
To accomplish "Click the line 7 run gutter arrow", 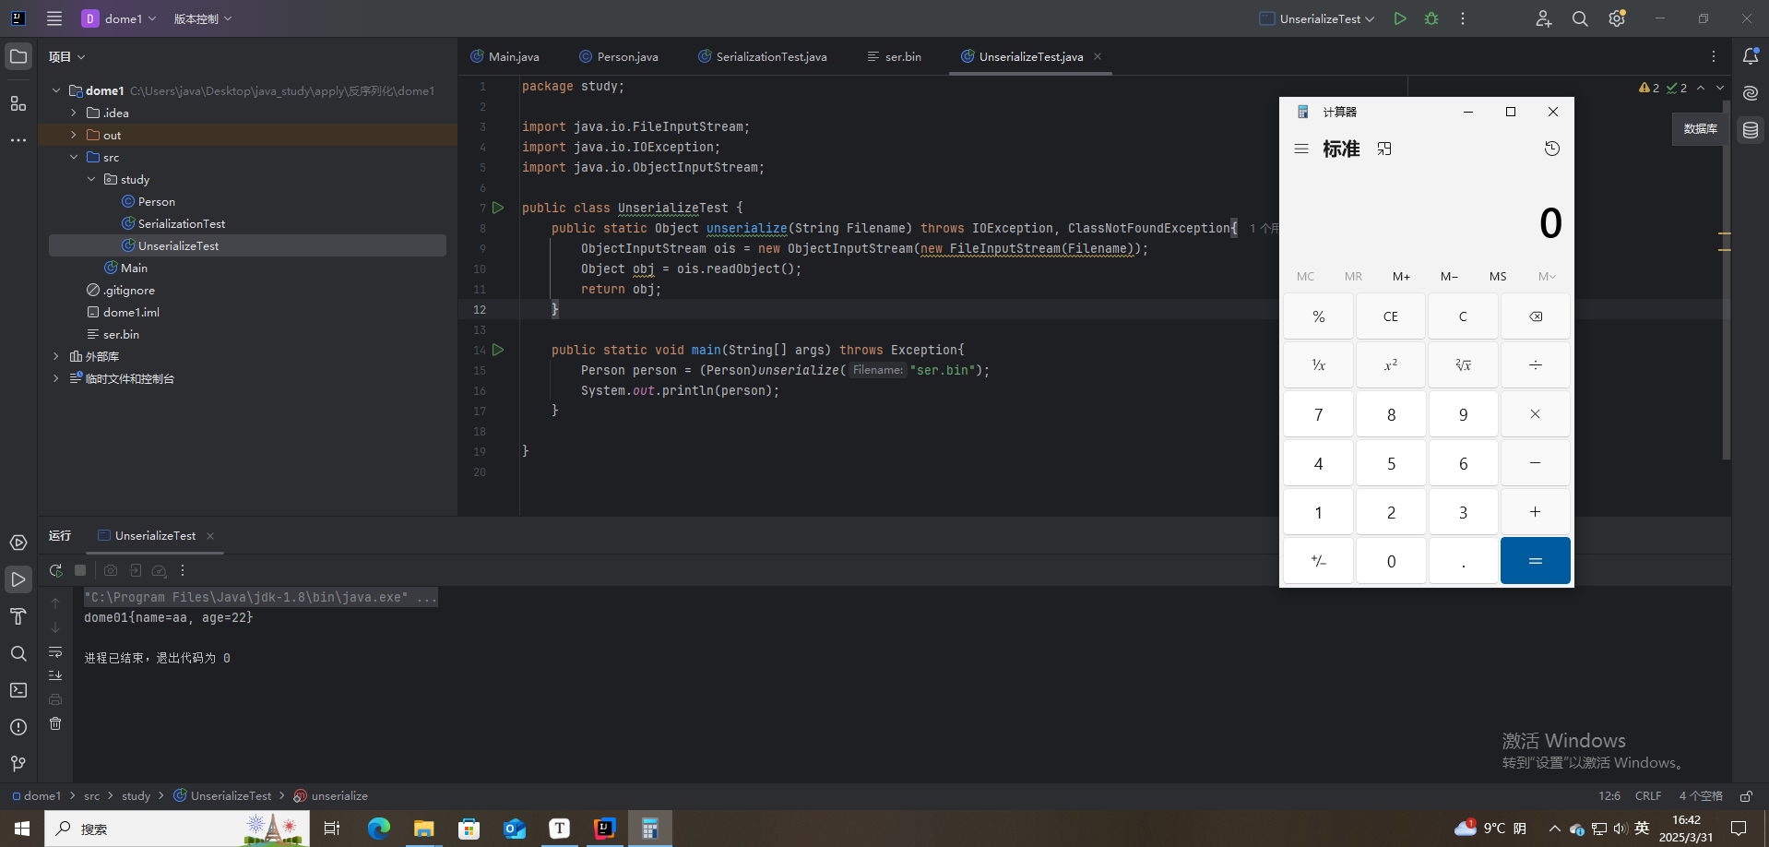I will 498,208.
